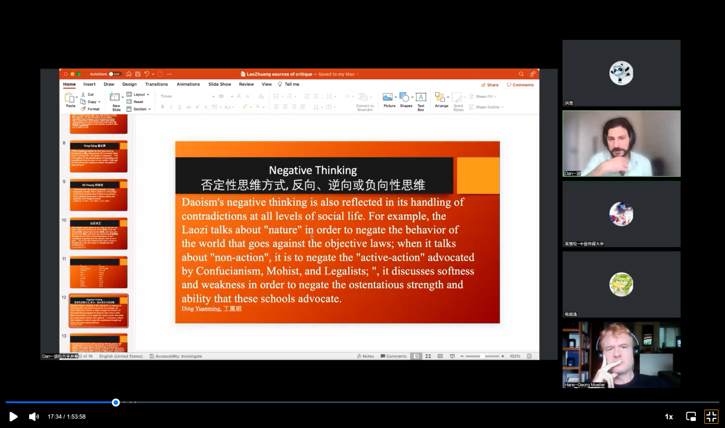This screenshot has height=428, width=725.
Task: Open the Shape Outline dropdown
Action: coord(486,107)
